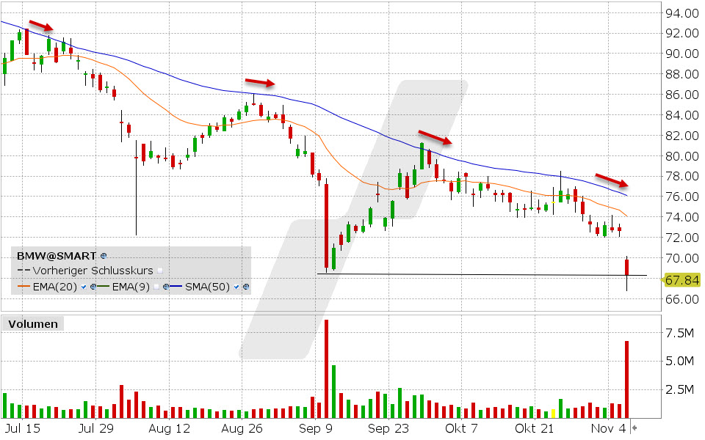
Task: Click the 2.5M volume axis label
Action: click(680, 389)
